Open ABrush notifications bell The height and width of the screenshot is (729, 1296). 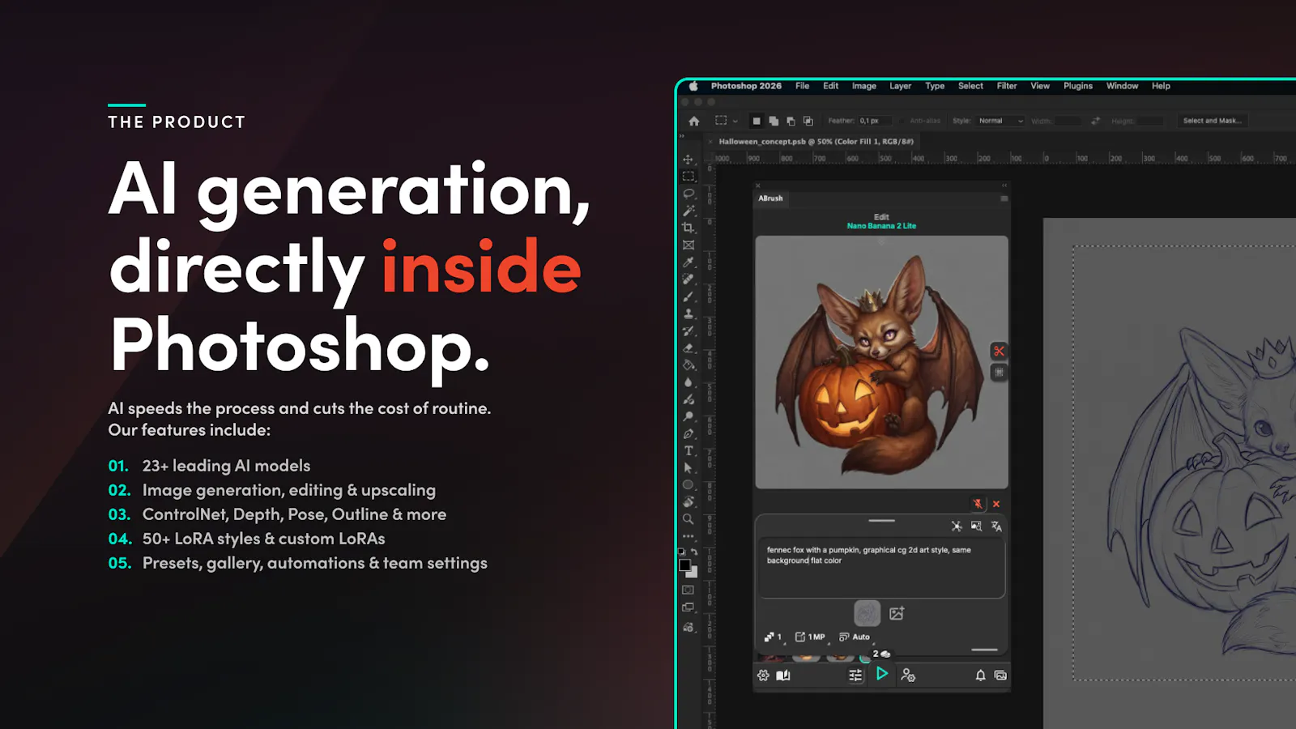(x=980, y=675)
